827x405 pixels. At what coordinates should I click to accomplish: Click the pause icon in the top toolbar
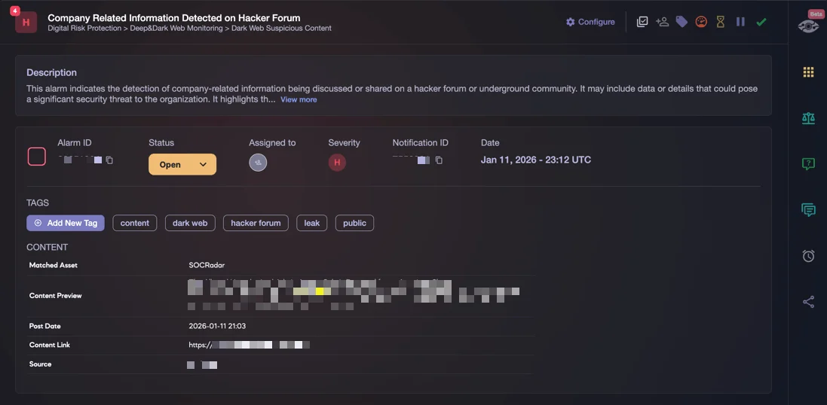click(740, 22)
